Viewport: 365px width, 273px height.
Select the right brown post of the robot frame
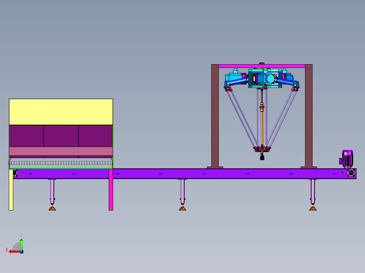click(309, 116)
